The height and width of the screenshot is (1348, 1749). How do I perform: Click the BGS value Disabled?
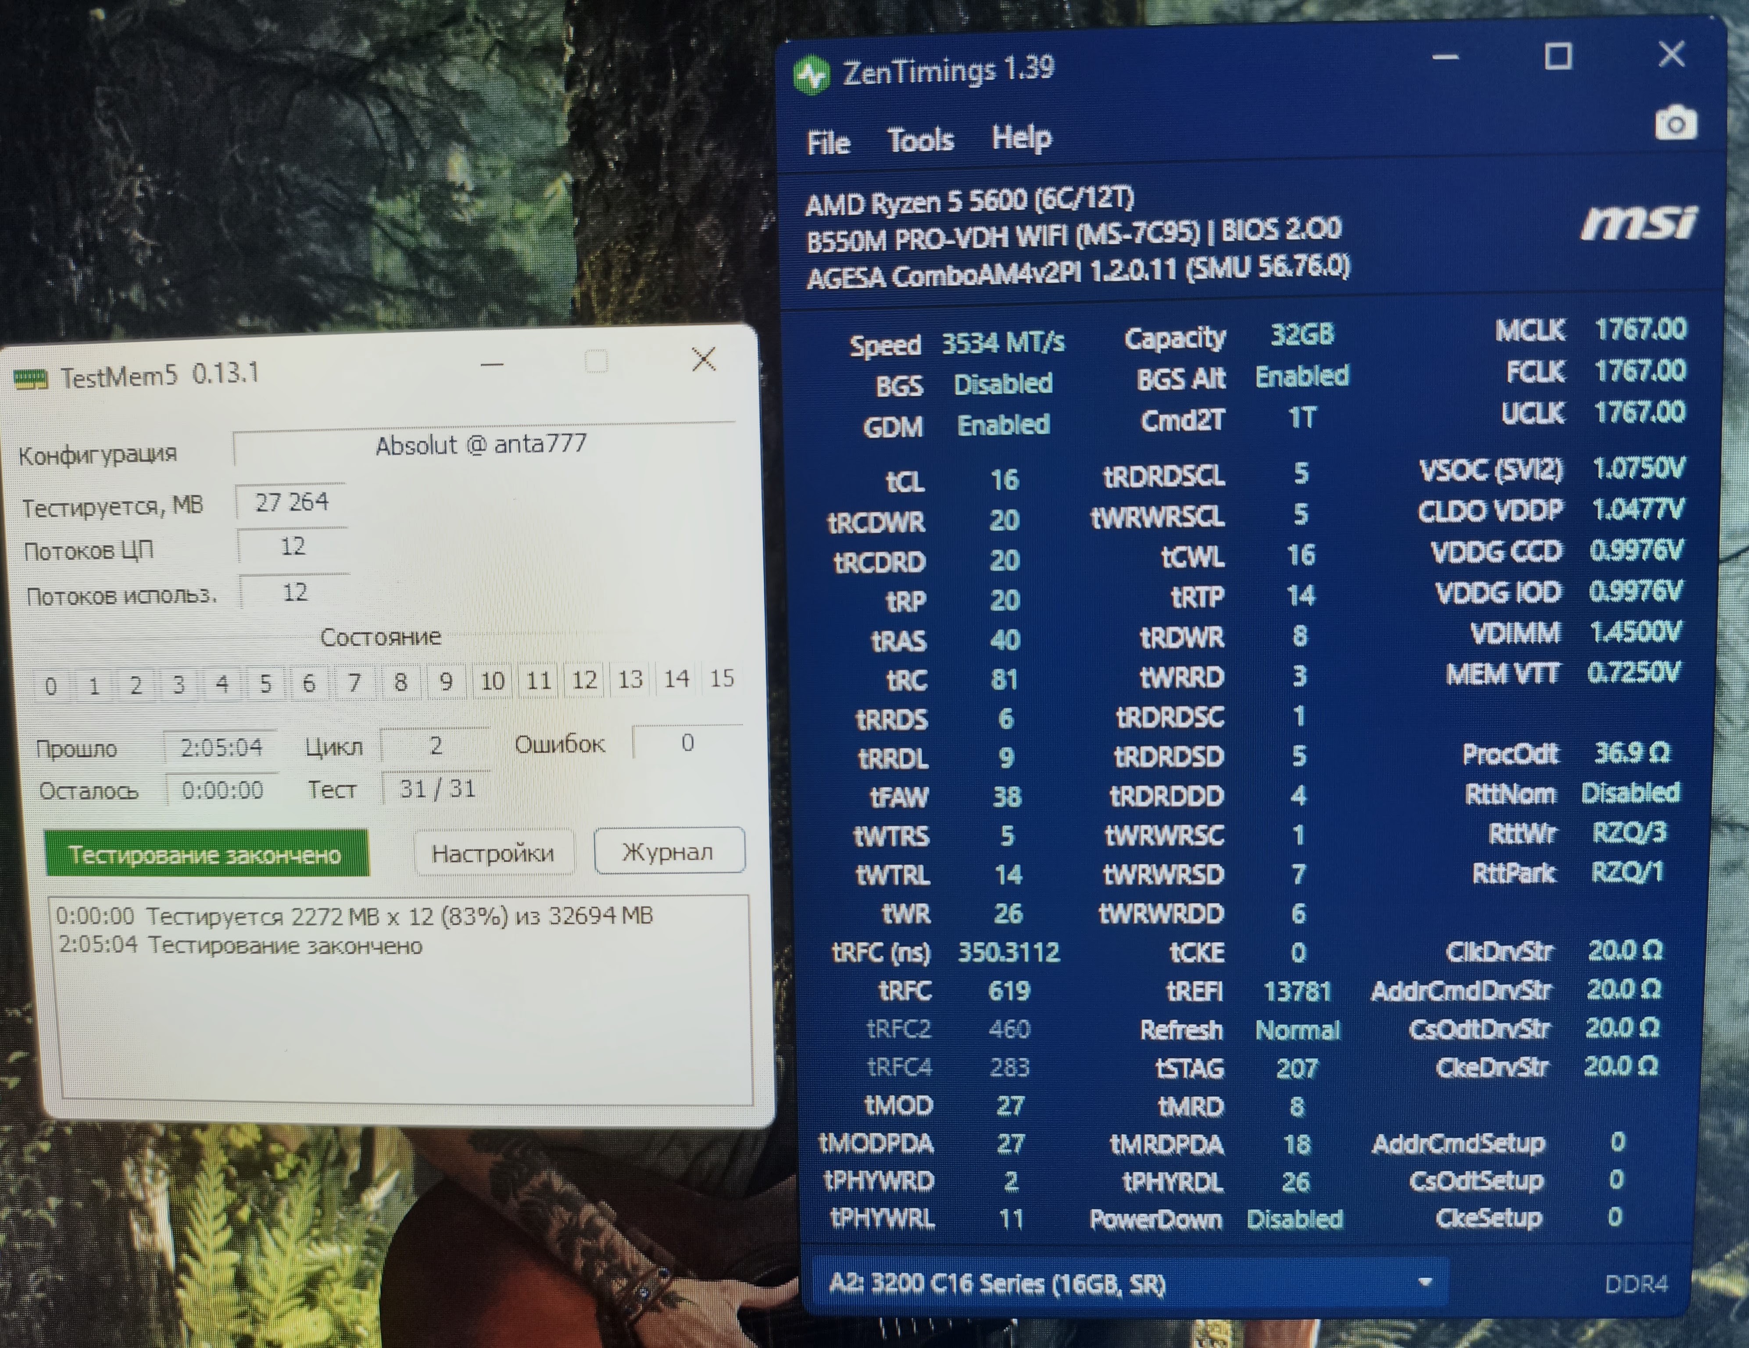[x=1003, y=384]
